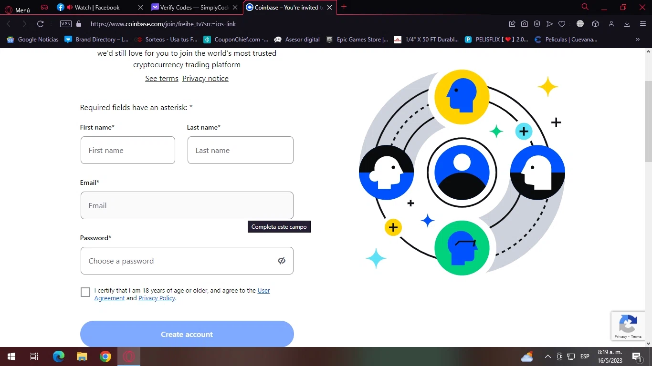Close the Verify Codes tab
Image resolution: width=652 pixels, height=366 pixels.
pos(235,8)
